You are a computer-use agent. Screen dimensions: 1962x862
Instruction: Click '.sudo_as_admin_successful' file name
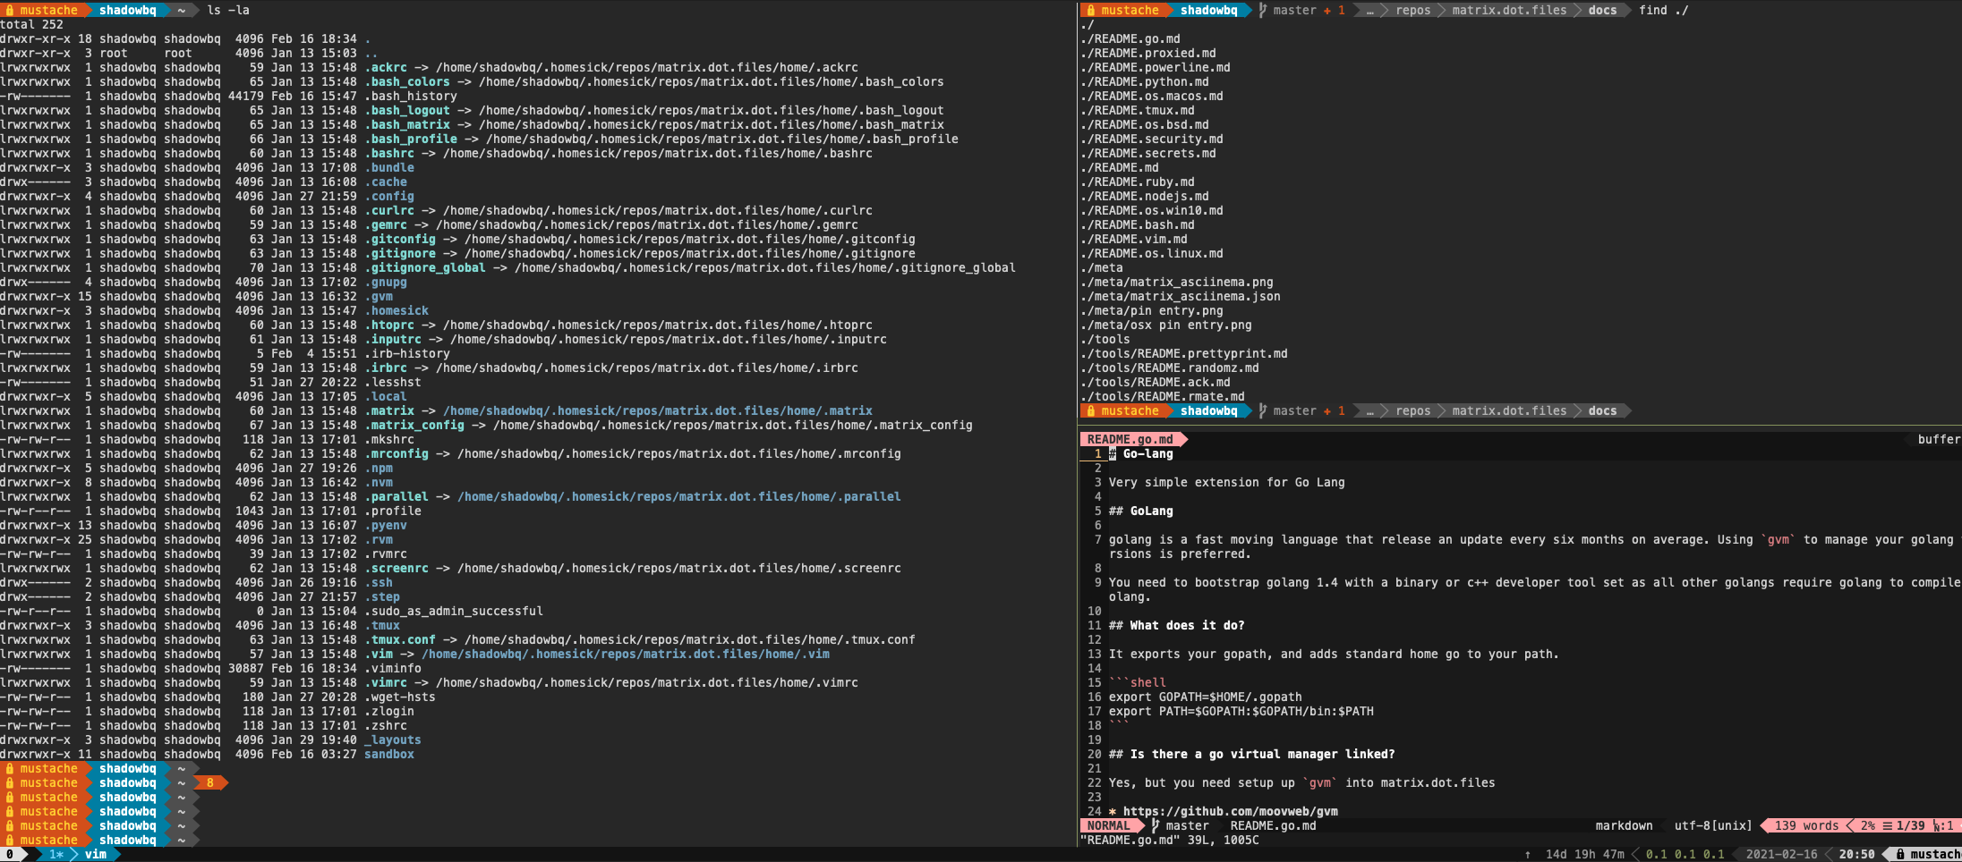pyautogui.click(x=454, y=612)
